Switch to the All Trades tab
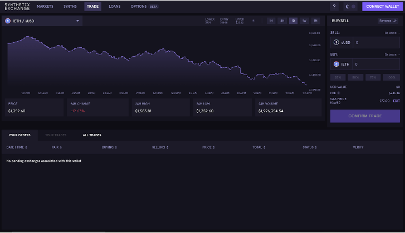The image size is (405, 233). tap(92, 135)
